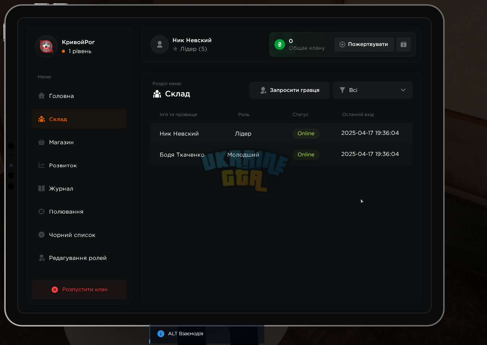Click the КривойРог clan emblem avatar
487x345 pixels.
[46, 46]
